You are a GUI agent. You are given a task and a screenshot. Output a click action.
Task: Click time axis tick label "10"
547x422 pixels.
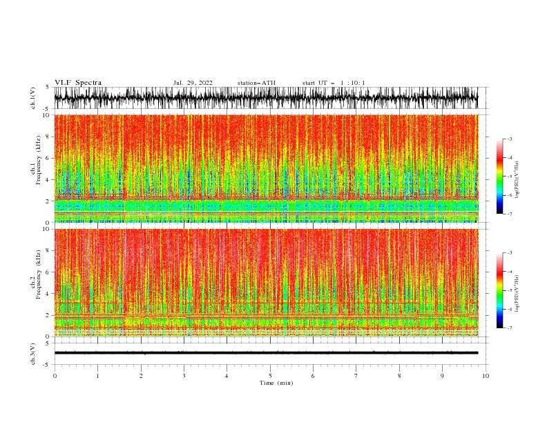pos(486,376)
